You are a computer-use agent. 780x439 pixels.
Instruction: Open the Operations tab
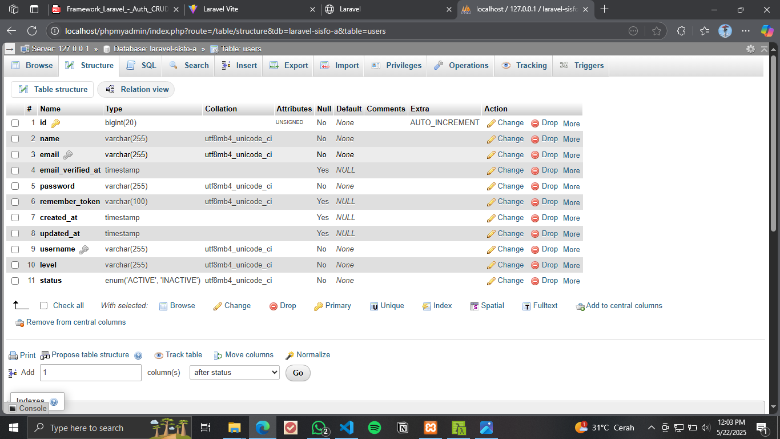pyautogui.click(x=461, y=66)
